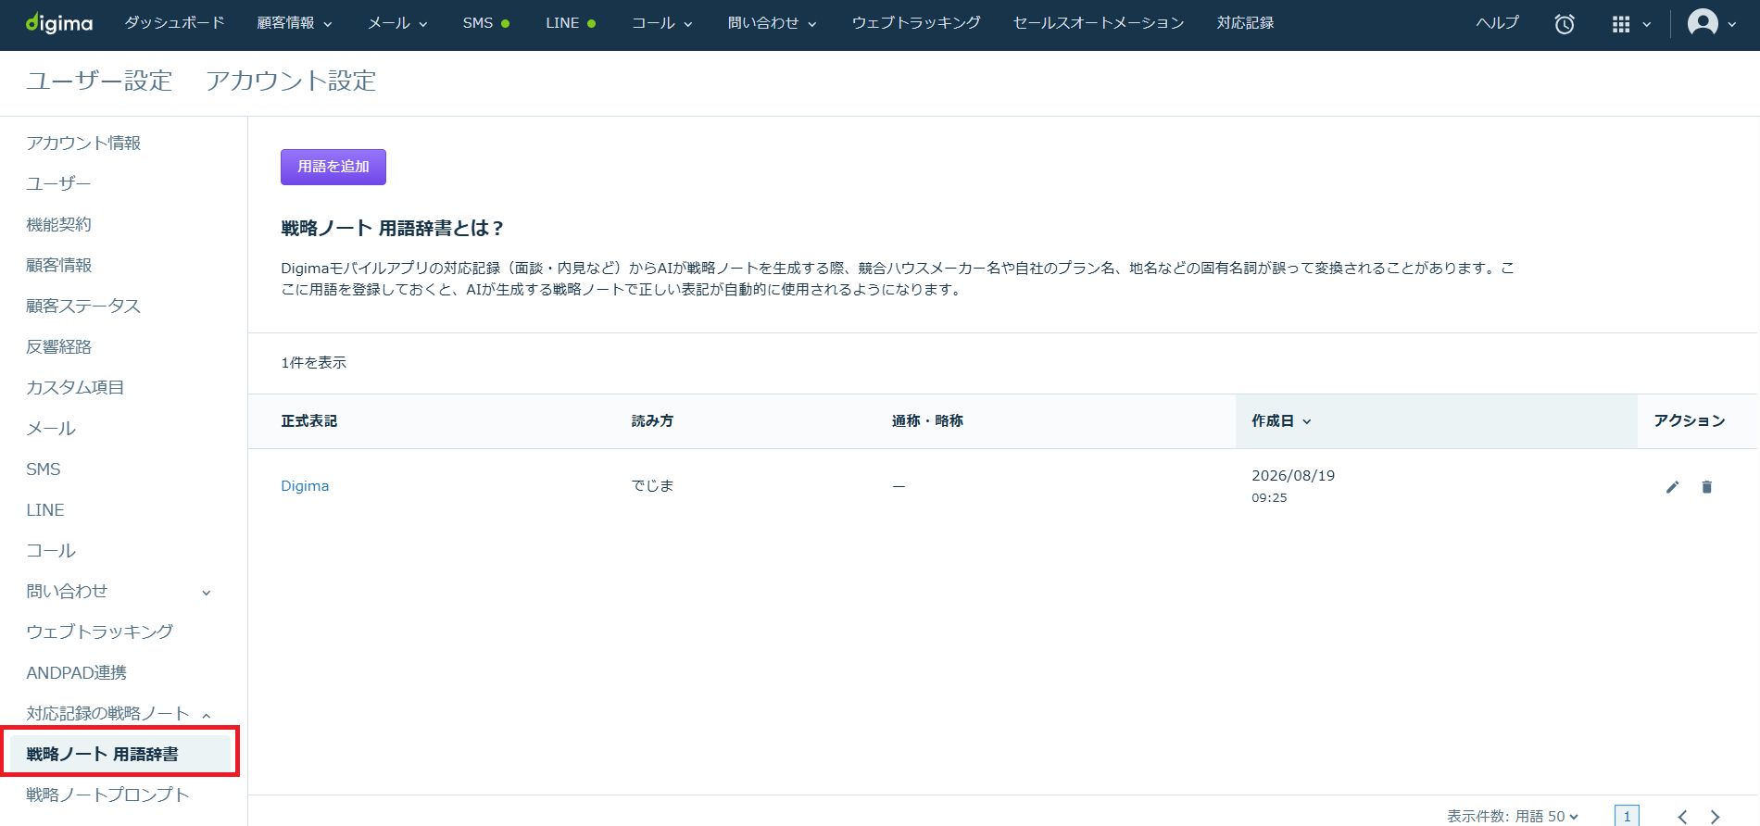The height and width of the screenshot is (826, 1760).
Task: Open the ヘルプ menu
Action: (1497, 23)
